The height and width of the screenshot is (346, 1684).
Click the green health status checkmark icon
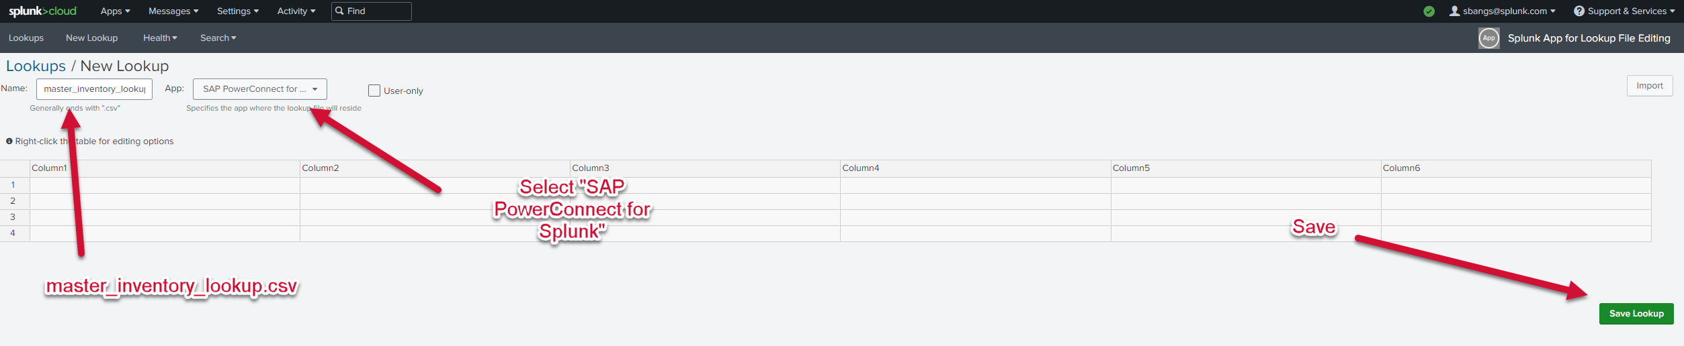click(1429, 11)
